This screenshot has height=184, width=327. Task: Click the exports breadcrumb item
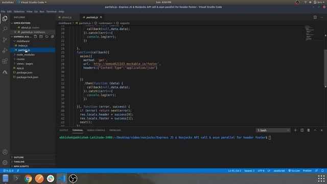[x=125, y=23]
